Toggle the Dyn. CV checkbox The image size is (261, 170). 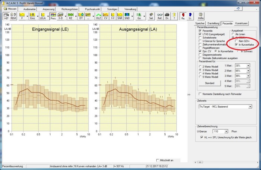point(200,51)
